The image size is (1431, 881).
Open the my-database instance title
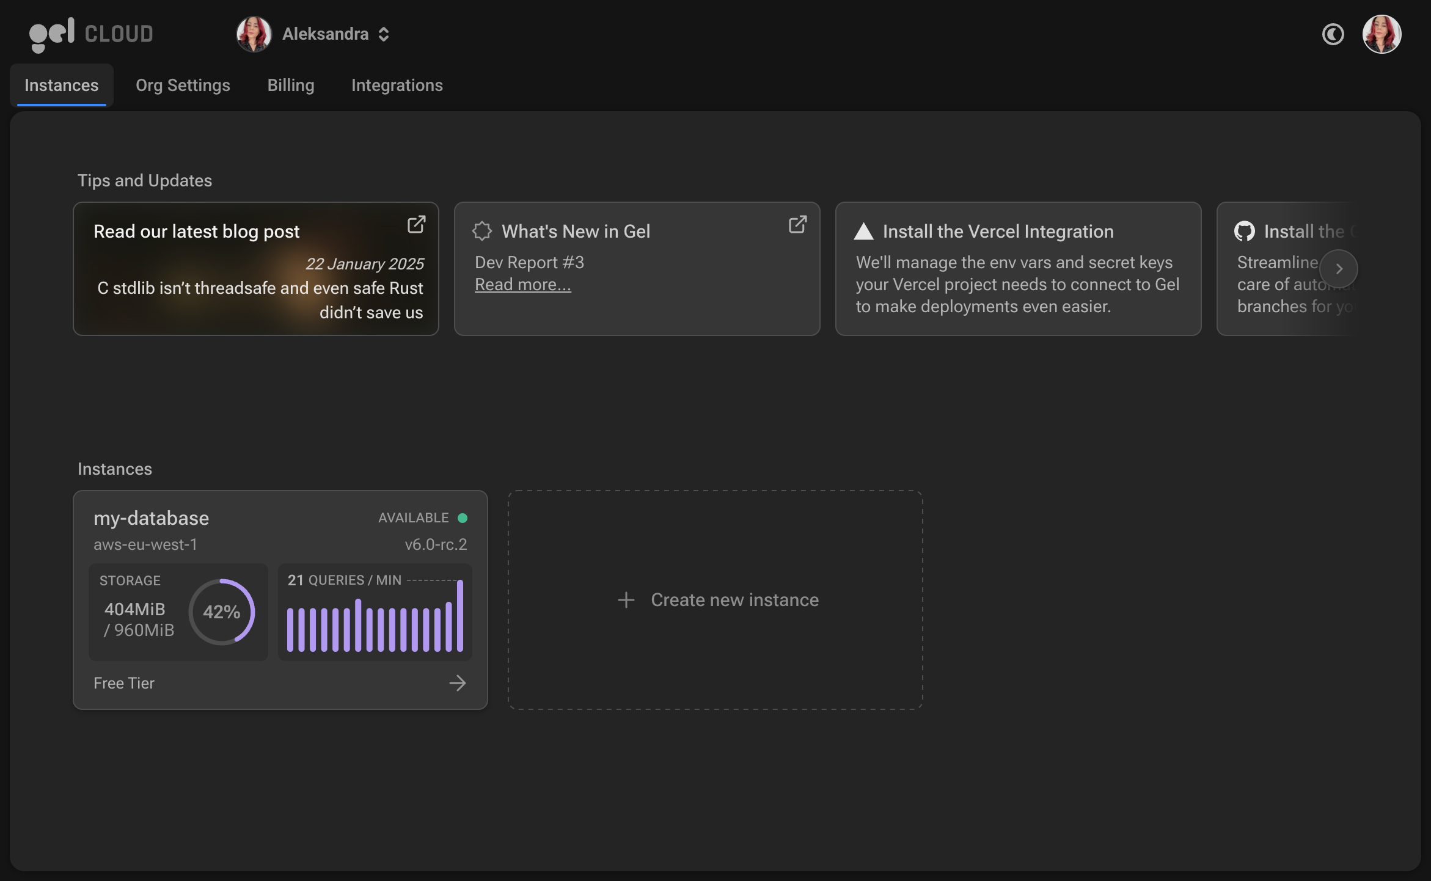click(x=151, y=518)
